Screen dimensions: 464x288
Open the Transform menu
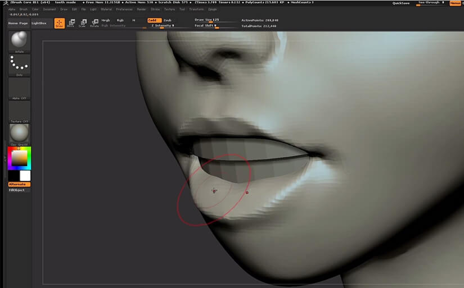(x=196, y=10)
